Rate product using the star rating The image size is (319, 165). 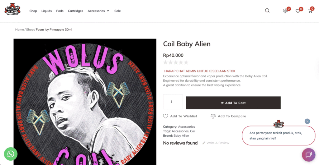coord(176,62)
